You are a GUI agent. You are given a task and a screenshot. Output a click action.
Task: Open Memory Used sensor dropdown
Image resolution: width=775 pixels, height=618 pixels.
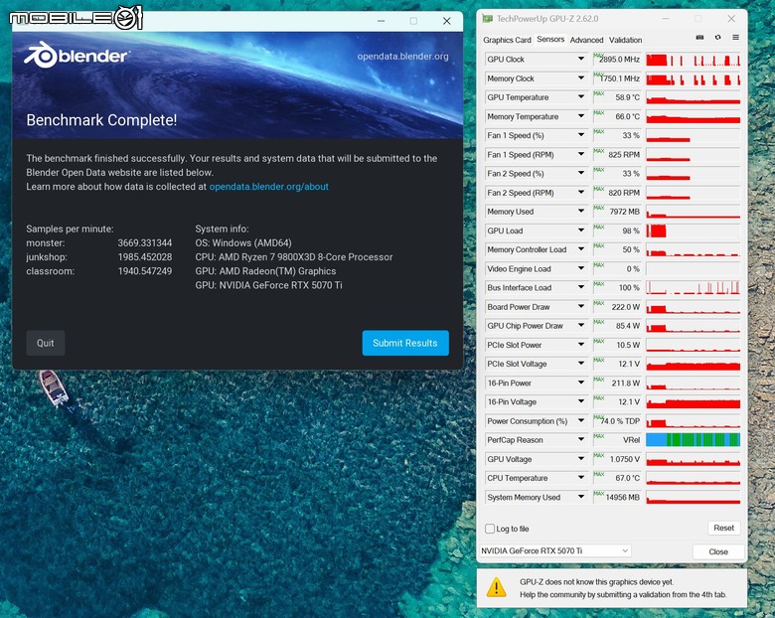[581, 211]
